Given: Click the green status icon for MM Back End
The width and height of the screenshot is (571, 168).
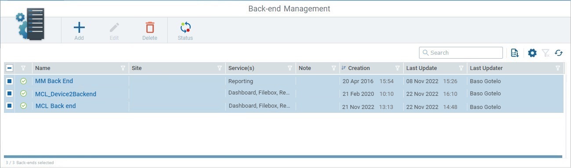Looking at the screenshot, I should click(x=24, y=81).
